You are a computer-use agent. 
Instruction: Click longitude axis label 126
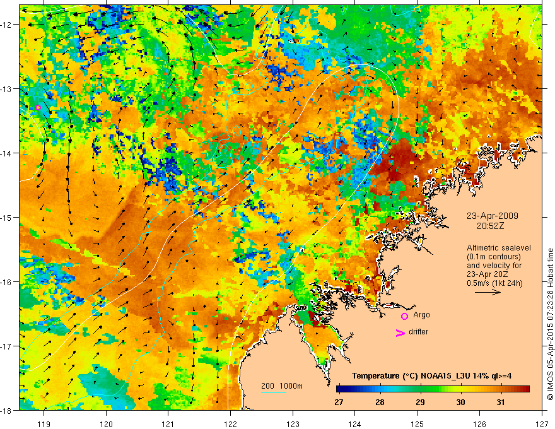(479, 425)
